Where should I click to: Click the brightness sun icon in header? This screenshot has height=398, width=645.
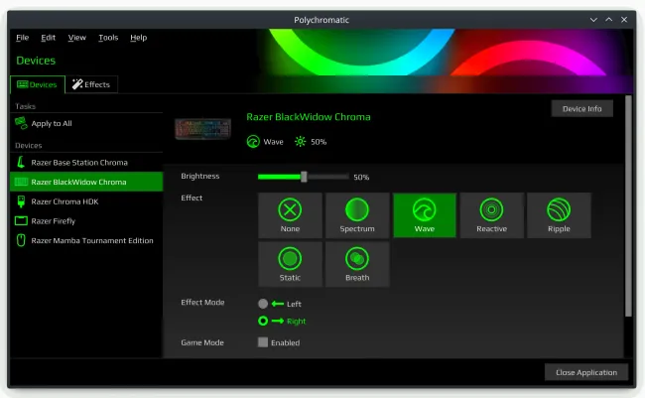point(301,142)
